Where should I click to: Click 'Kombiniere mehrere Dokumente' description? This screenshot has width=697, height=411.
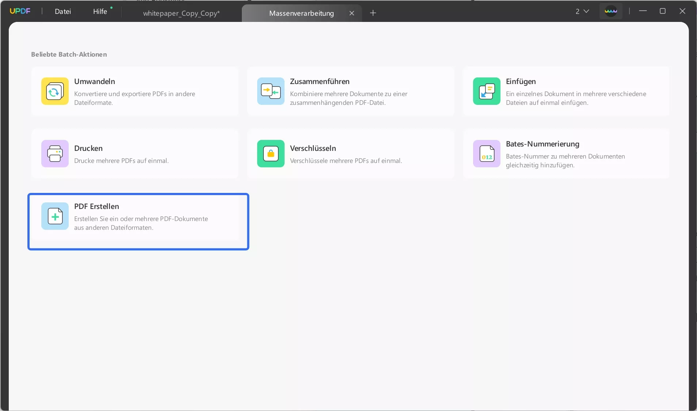pyautogui.click(x=348, y=98)
